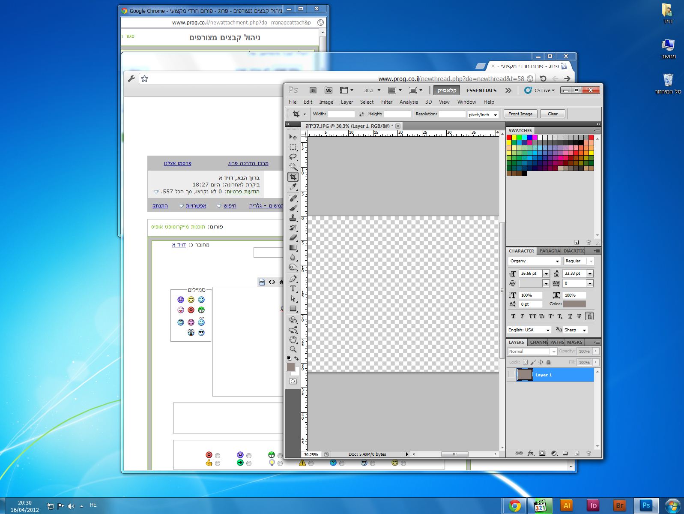The height and width of the screenshot is (514, 684).
Task: Toggle Underline in Character panel
Action: pyautogui.click(x=570, y=316)
